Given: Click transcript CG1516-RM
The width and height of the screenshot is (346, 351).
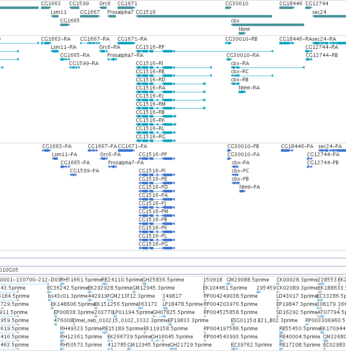Looking at the screenshot, I should 150,104.
